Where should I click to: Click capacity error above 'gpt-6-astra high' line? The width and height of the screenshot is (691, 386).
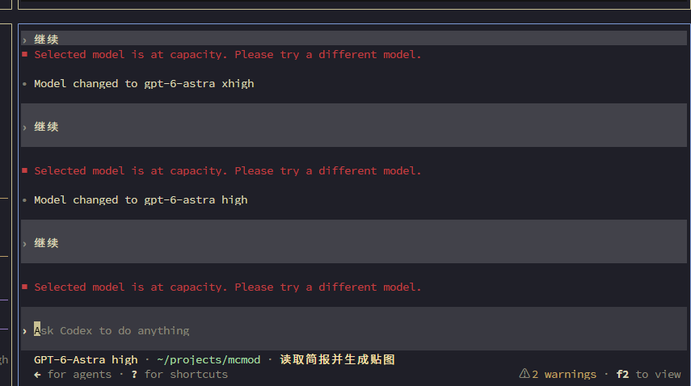[228, 170]
